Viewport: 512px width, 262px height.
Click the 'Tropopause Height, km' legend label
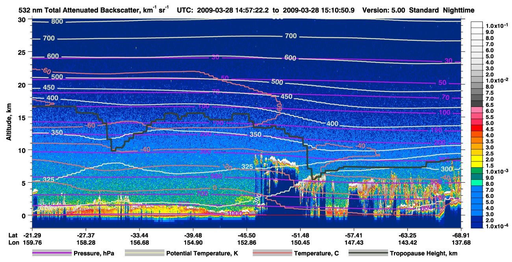point(423,253)
